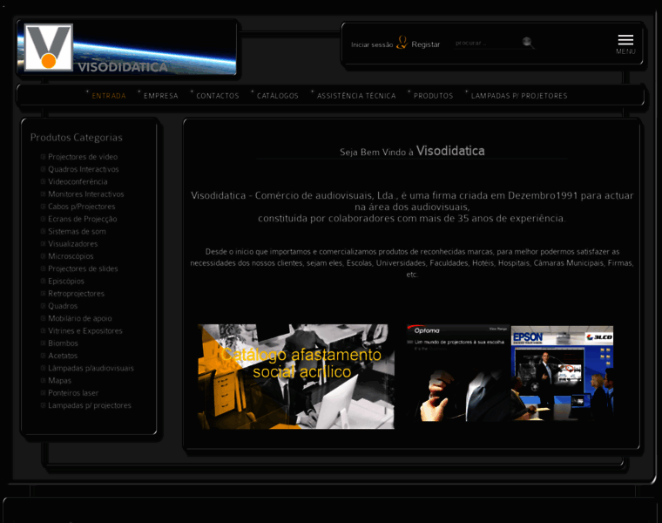Image resolution: width=662 pixels, height=523 pixels.
Task: Open the CONTACTOS menu item
Action: coord(218,96)
